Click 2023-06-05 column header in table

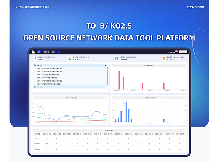tap(46, 134)
